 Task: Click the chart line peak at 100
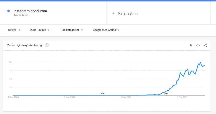[200, 63]
